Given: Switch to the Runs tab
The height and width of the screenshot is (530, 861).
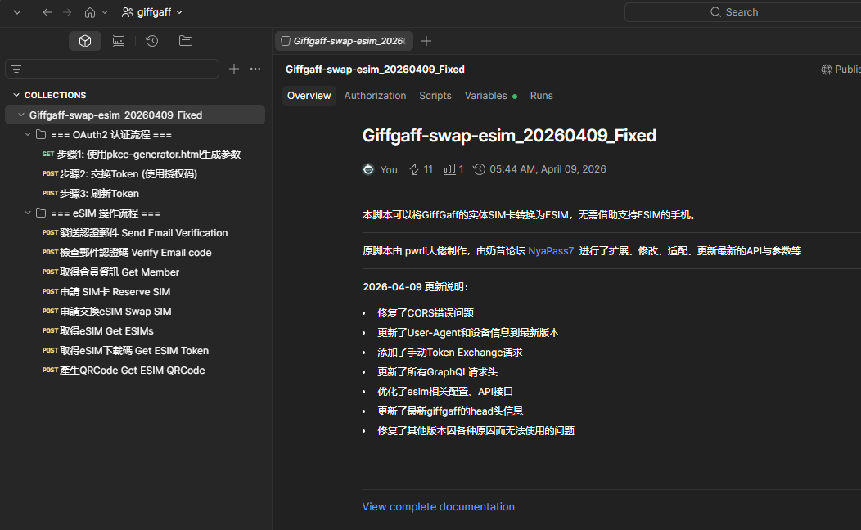Looking at the screenshot, I should 542,96.
